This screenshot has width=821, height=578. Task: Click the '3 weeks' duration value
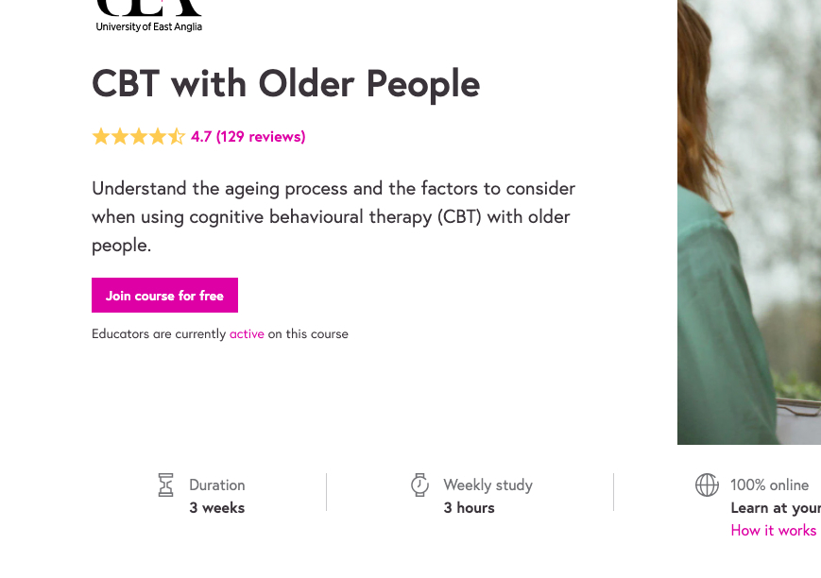click(x=216, y=508)
